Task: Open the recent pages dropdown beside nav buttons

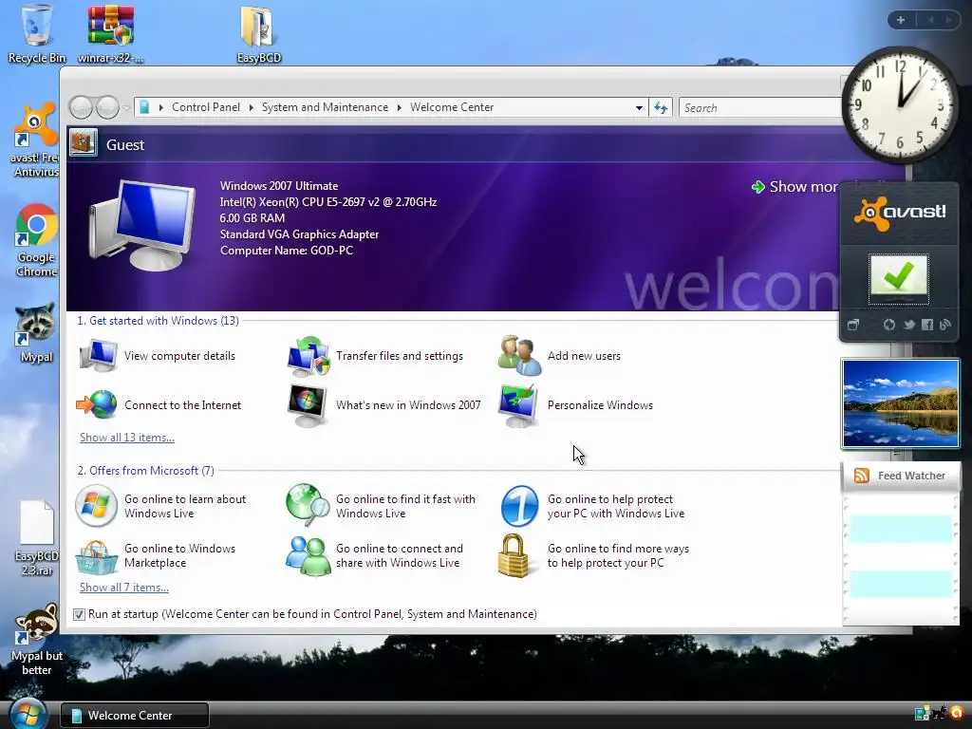Action: (x=126, y=108)
